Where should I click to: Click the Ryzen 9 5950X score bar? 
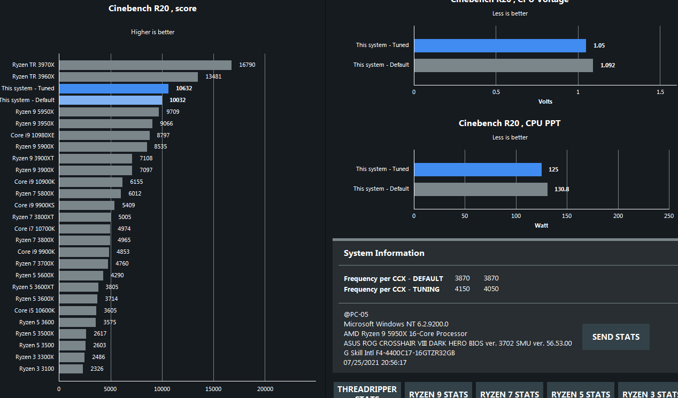coord(109,112)
